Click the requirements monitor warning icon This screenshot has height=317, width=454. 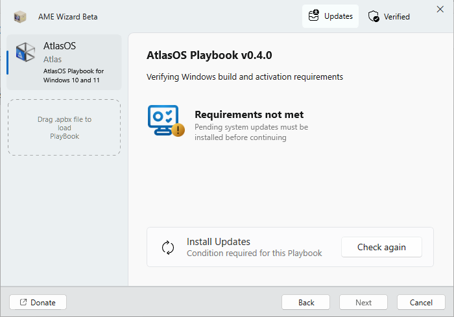[166, 121]
